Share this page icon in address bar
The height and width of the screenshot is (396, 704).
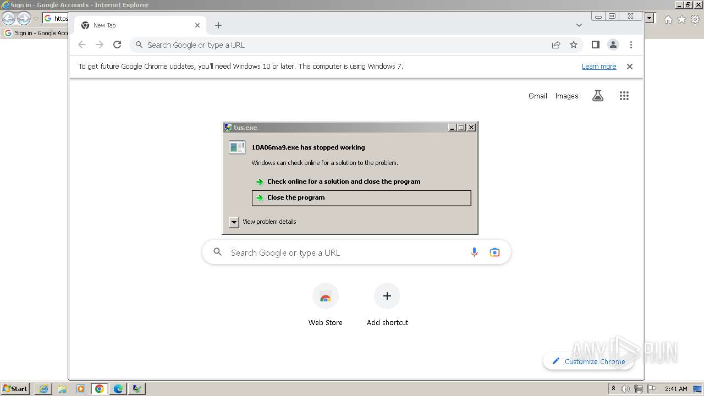[556, 45]
